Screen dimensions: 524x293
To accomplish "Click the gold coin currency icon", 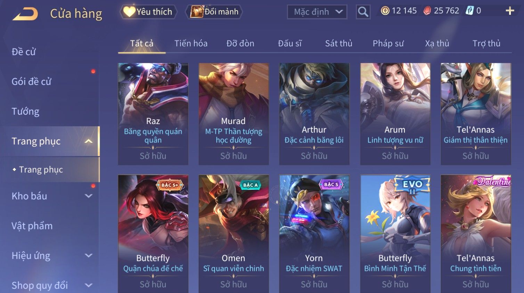I will point(385,11).
